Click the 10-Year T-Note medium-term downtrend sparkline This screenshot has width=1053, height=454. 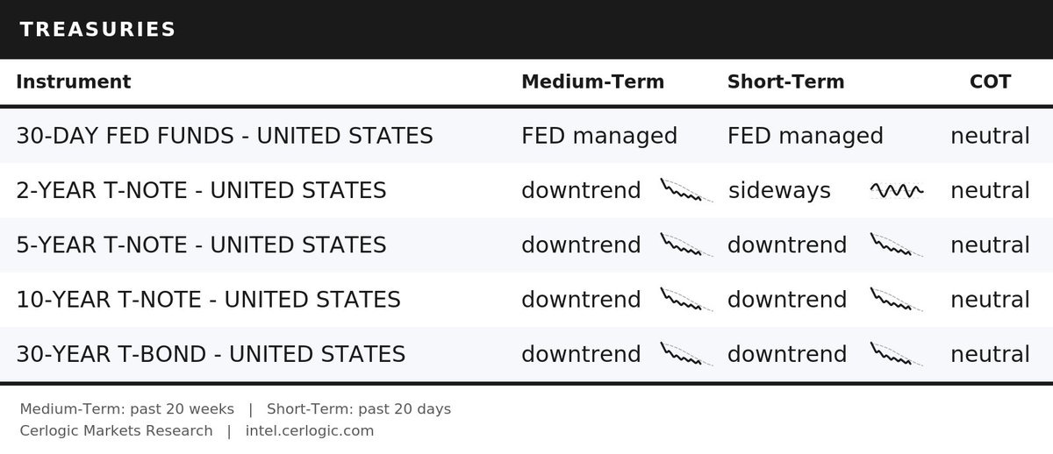coord(686,299)
